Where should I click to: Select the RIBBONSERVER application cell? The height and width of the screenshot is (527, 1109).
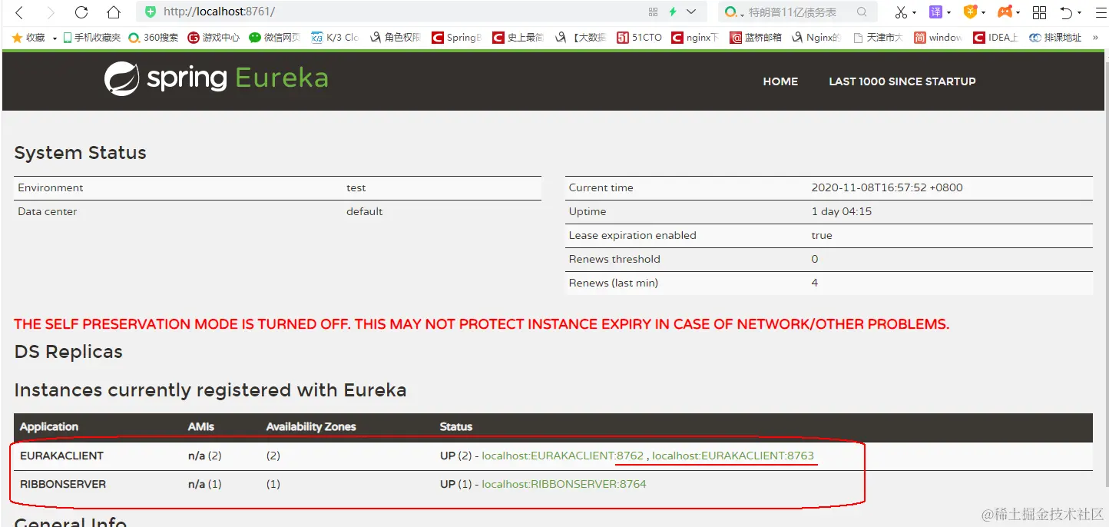pos(63,484)
